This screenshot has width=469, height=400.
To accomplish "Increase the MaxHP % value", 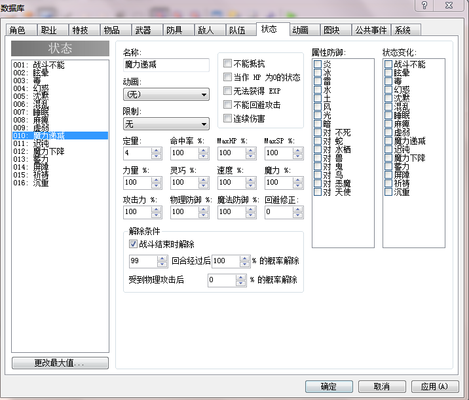I will point(251,151).
